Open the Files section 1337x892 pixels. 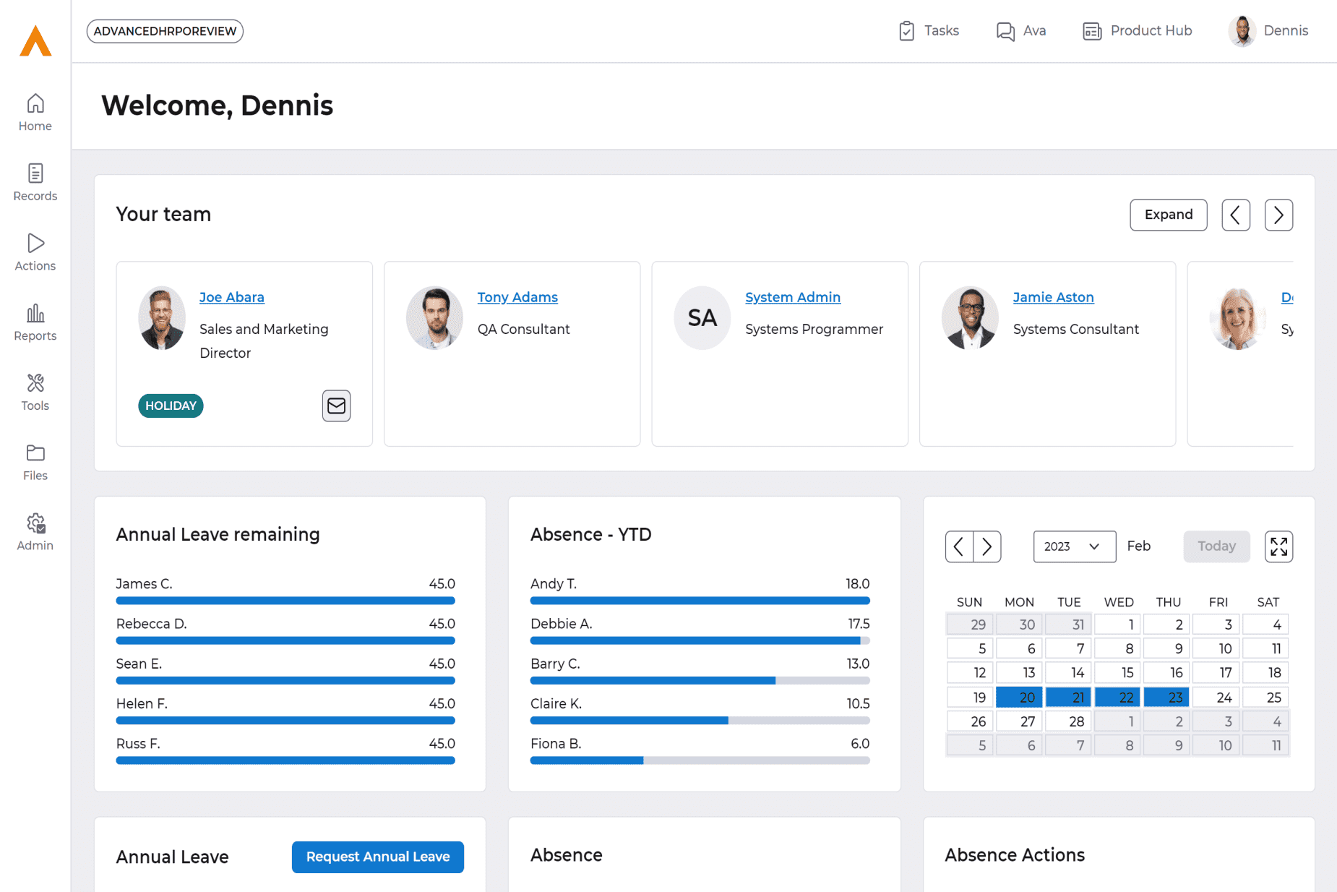35,461
